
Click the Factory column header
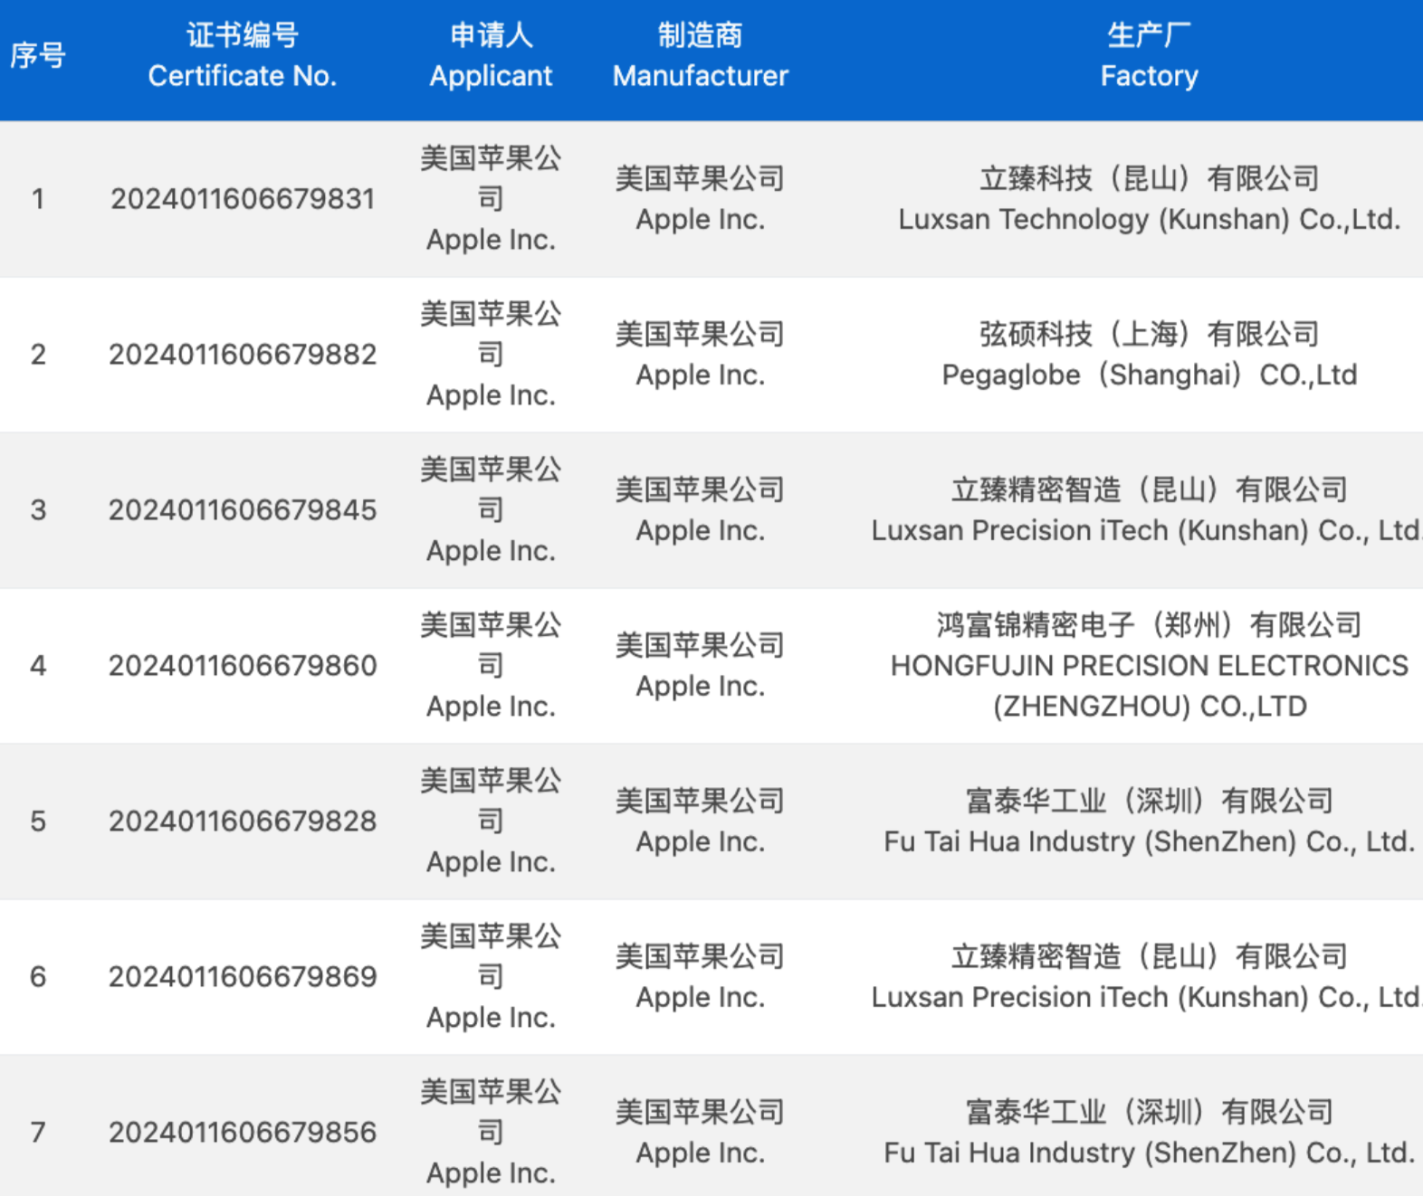tap(1150, 56)
